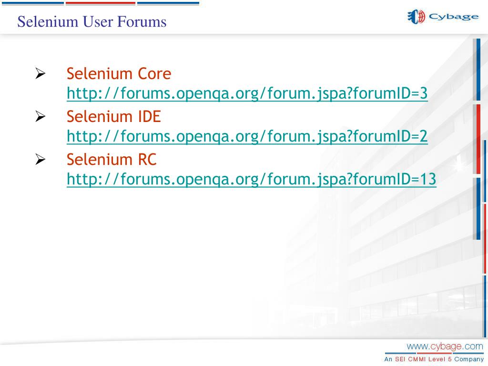
Task: Click 'An SEI CMMI Level 5 Company' text
Action: tap(434, 359)
